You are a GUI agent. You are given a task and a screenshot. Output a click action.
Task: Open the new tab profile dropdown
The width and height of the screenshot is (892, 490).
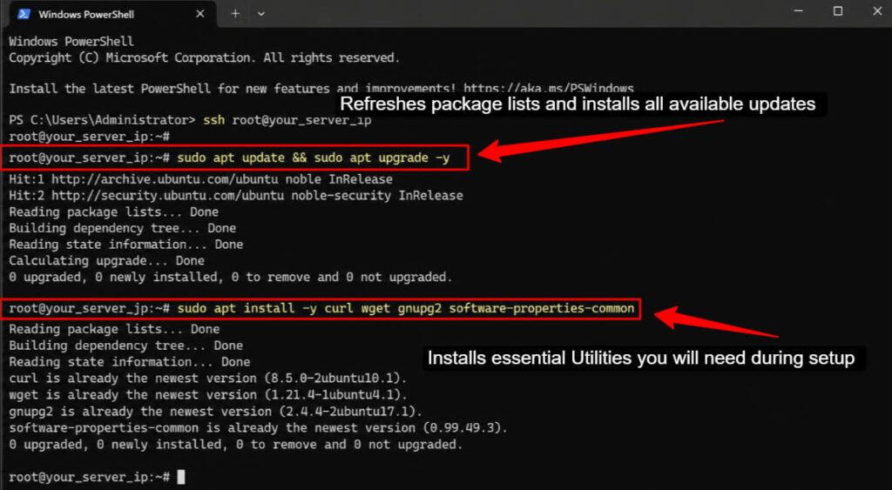coord(261,14)
